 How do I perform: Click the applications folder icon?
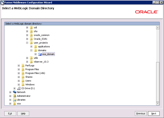point(36,47)
